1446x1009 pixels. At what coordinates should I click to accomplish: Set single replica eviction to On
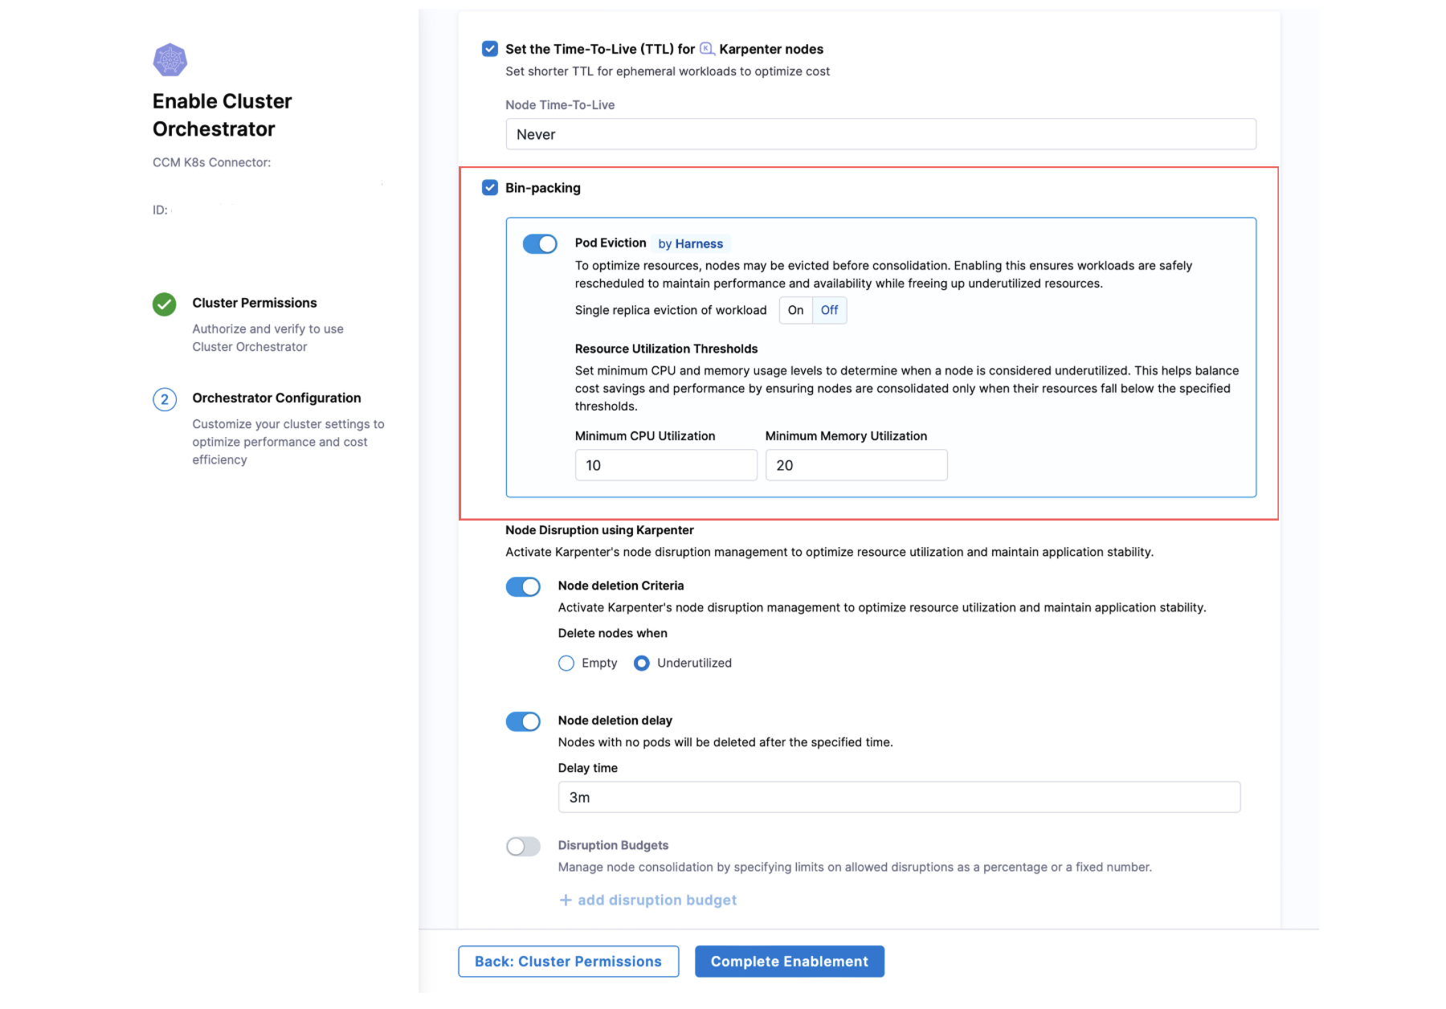click(795, 310)
